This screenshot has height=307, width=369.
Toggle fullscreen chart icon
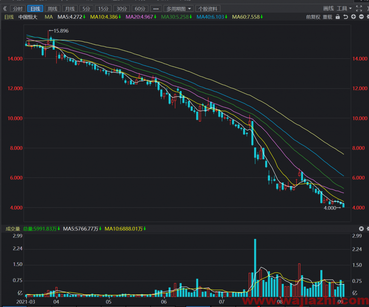(359, 9)
